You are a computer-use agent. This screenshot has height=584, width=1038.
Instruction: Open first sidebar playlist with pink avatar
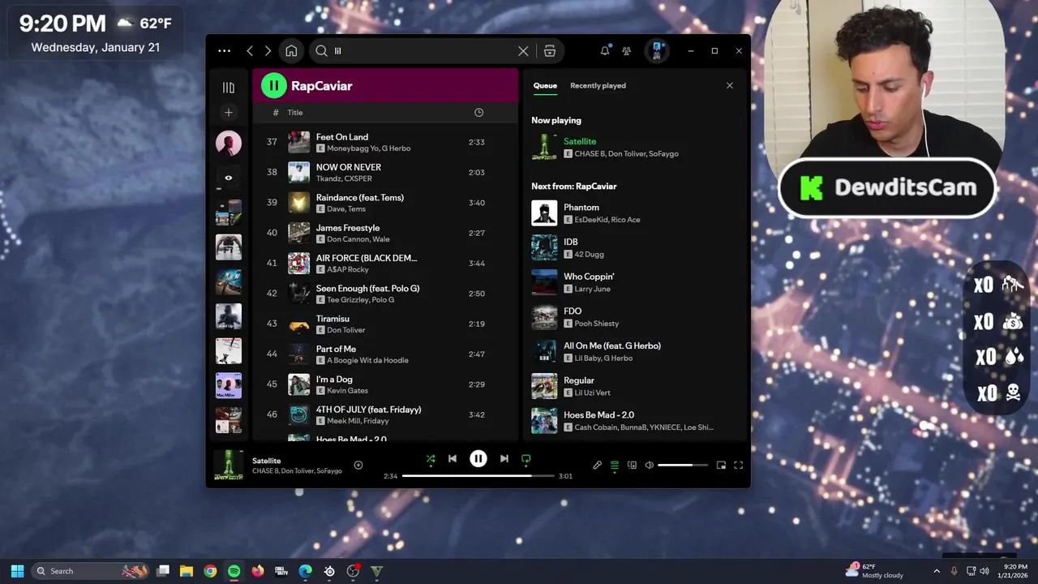pyautogui.click(x=229, y=144)
